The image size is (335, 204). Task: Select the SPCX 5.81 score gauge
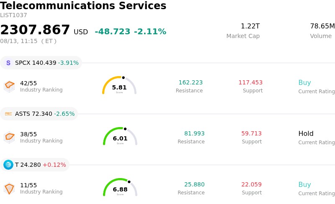click(119, 85)
